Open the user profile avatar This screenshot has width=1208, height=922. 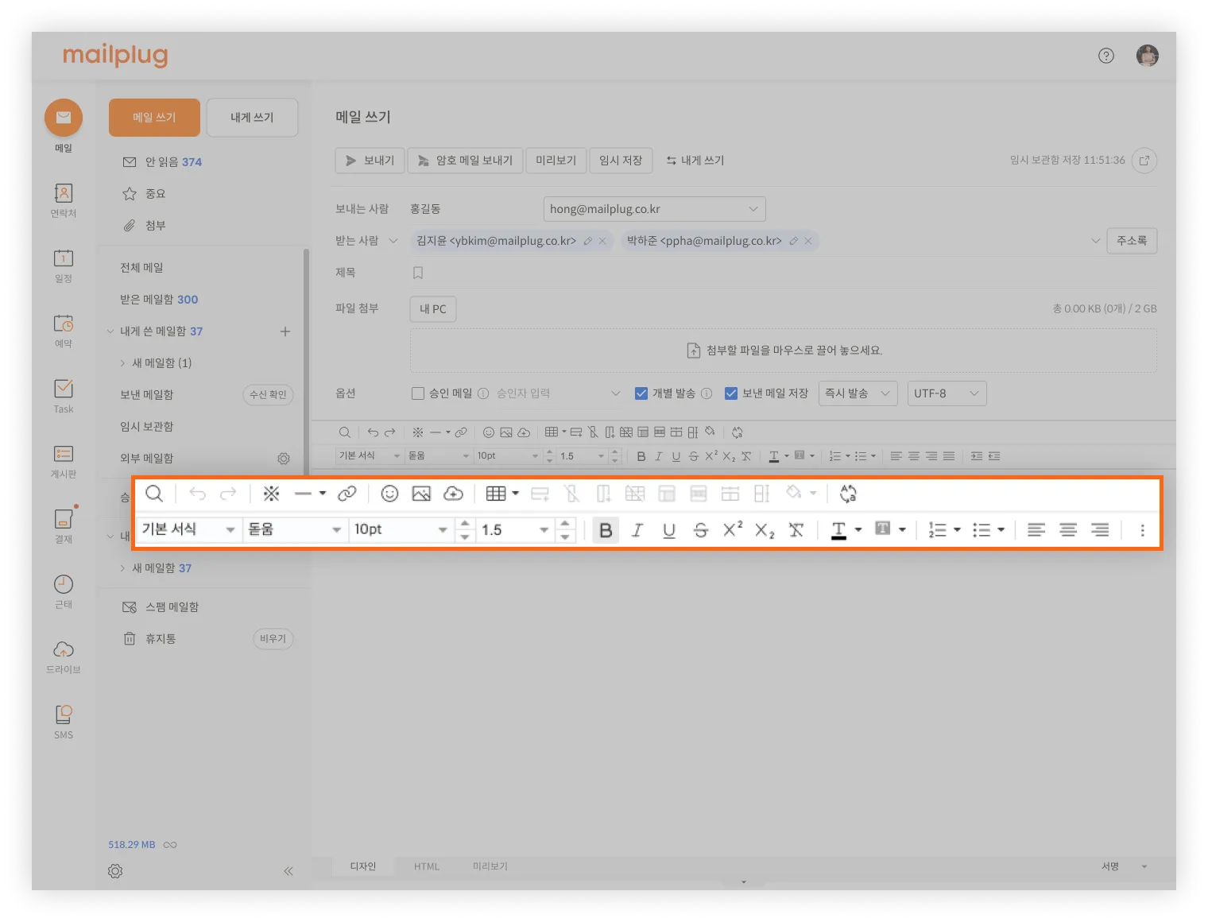click(x=1148, y=56)
